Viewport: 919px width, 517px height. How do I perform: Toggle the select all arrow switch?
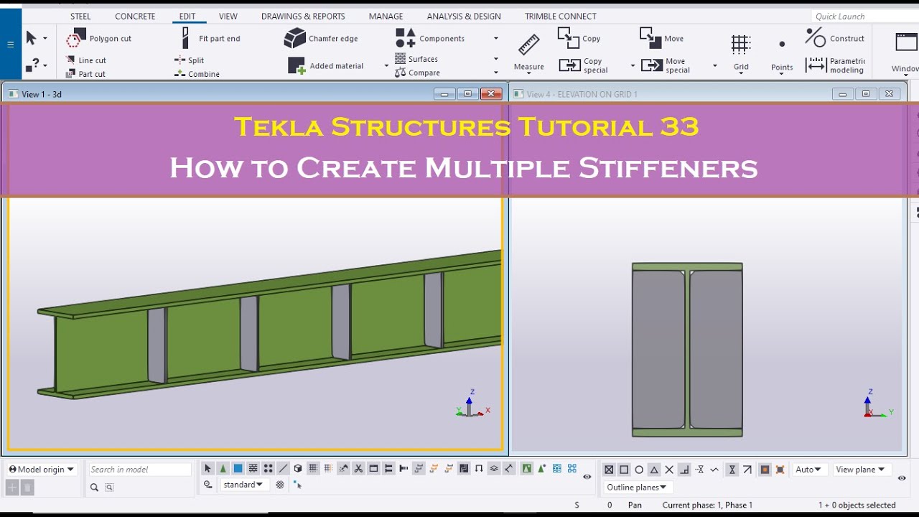[x=207, y=469]
